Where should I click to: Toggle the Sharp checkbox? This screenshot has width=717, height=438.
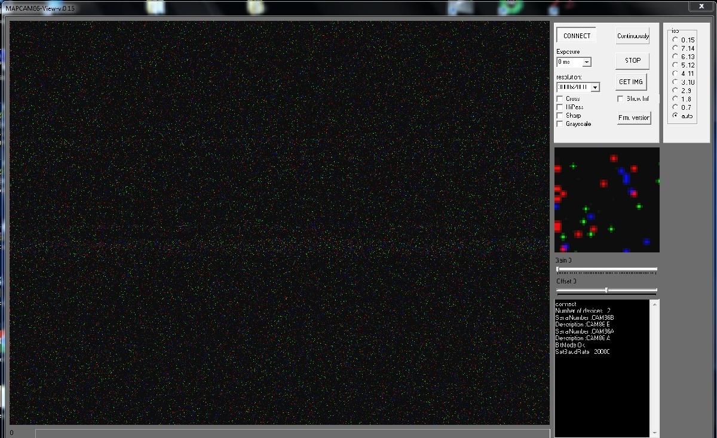[x=559, y=115]
